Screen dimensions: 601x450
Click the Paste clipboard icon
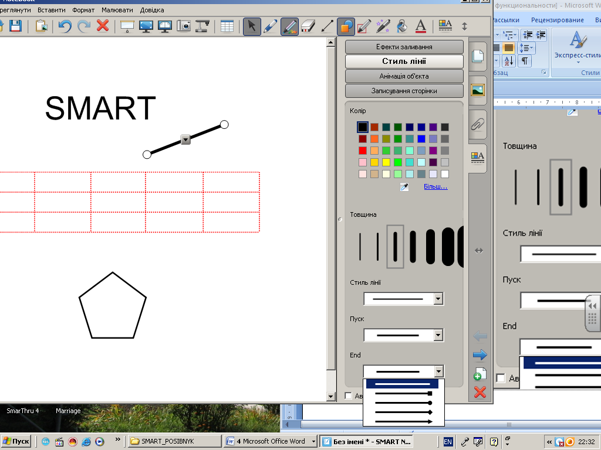42,26
